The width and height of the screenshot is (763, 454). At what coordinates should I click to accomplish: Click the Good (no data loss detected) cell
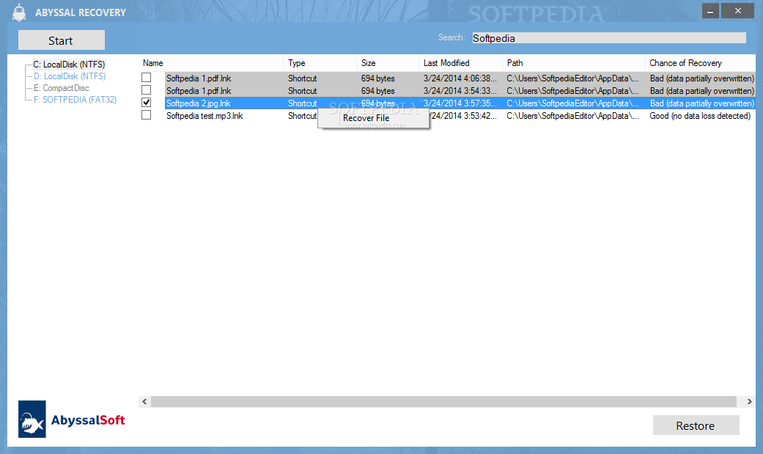[700, 116]
